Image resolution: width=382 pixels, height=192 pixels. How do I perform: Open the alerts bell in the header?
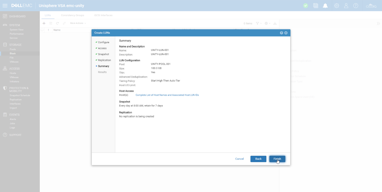tap(325, 6)
